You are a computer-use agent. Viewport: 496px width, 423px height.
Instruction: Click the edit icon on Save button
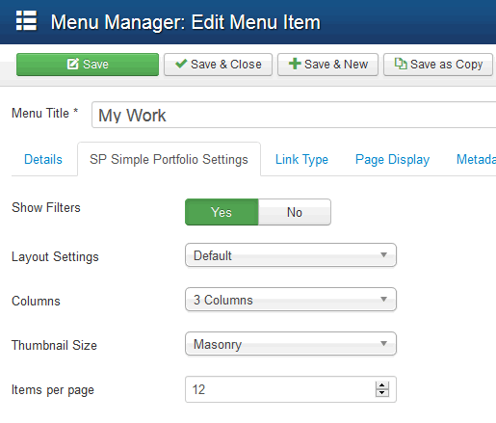tap(73, 64)
